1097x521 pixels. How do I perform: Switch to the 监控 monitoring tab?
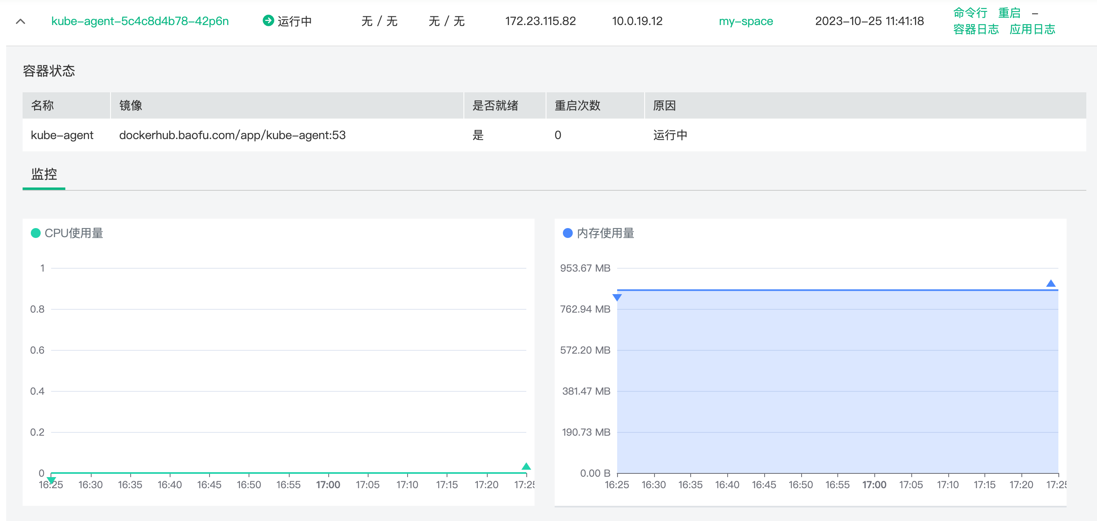tap(44, 174)
